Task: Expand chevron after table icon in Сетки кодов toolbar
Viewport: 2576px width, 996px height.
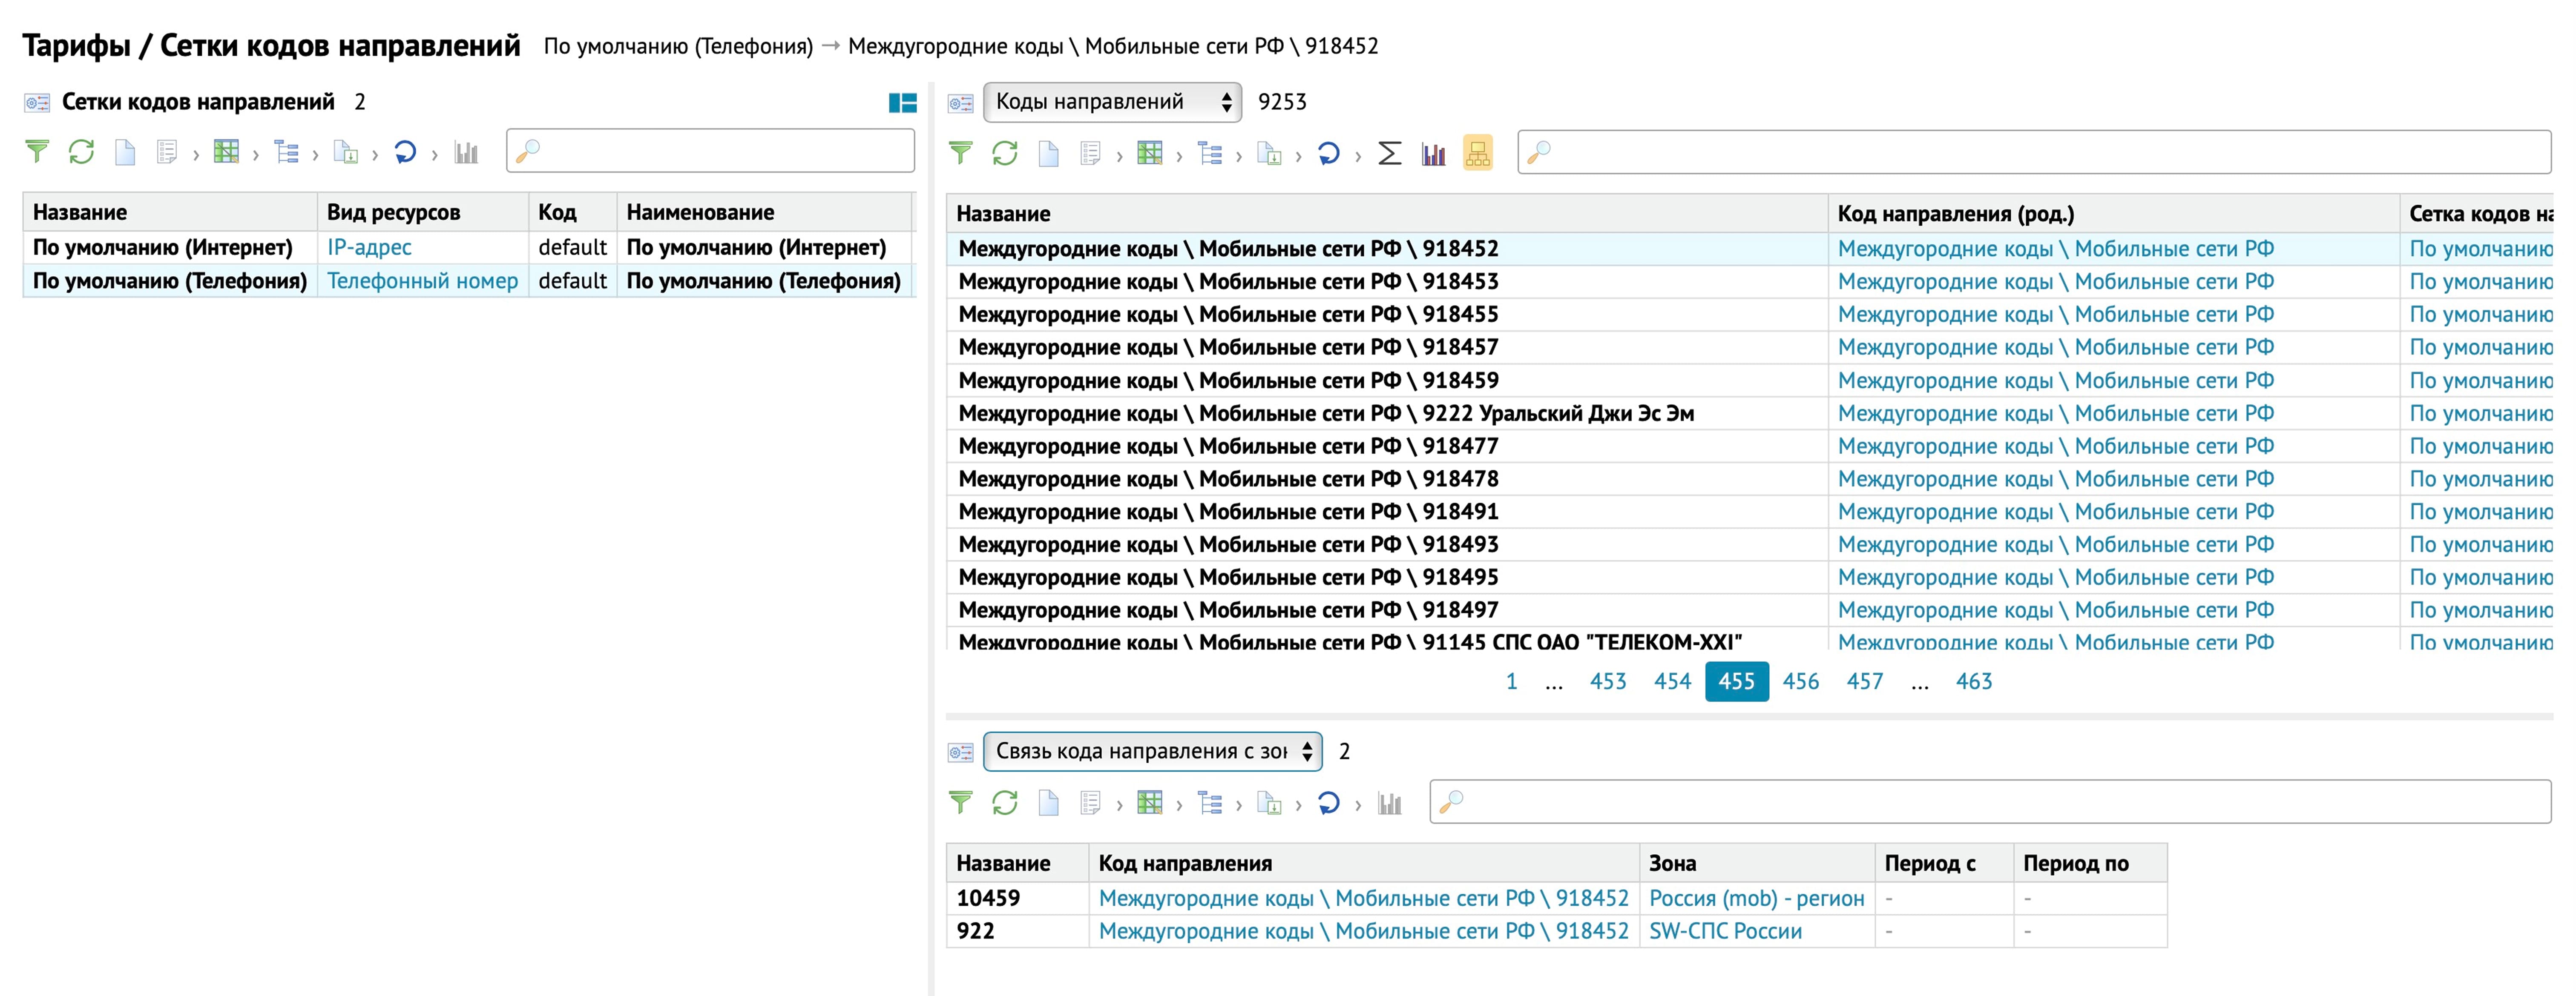Action: pos(256,155)
